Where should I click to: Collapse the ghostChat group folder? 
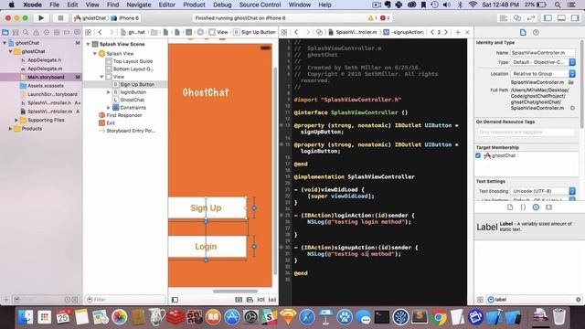(10, 51)
